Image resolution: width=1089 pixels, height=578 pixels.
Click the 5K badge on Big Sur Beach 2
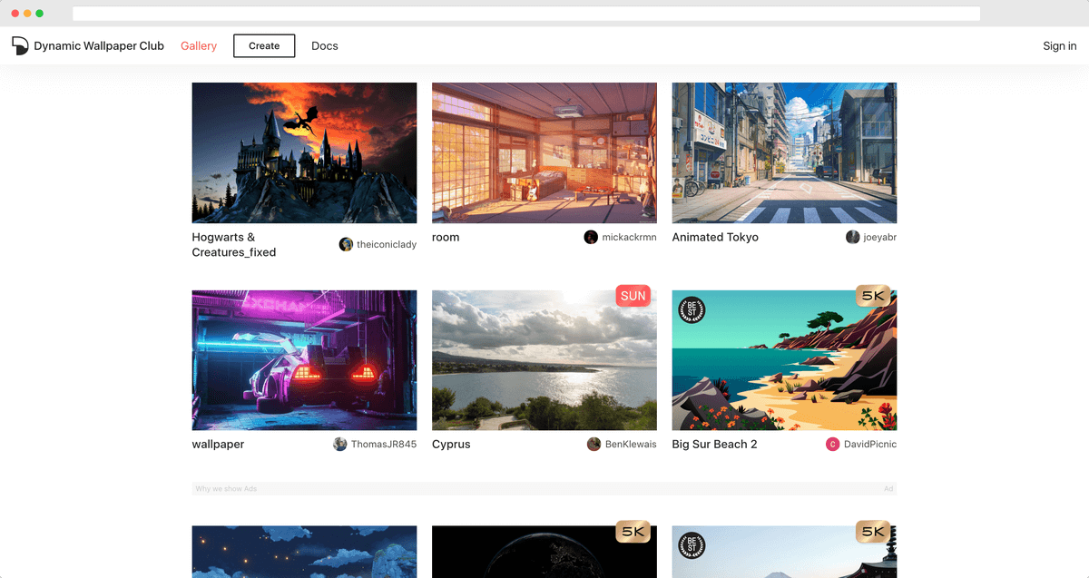[873, 296]
